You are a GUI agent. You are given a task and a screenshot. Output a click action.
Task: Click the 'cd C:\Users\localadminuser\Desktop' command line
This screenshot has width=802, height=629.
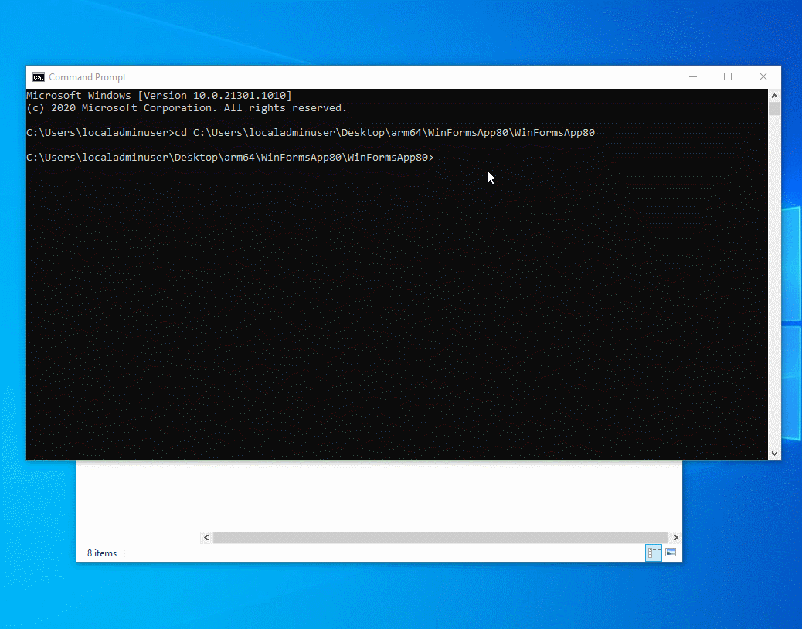[311, 132]
